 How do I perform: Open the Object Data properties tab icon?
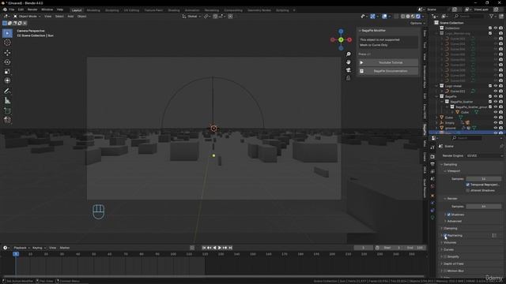(x=432, y=218)
